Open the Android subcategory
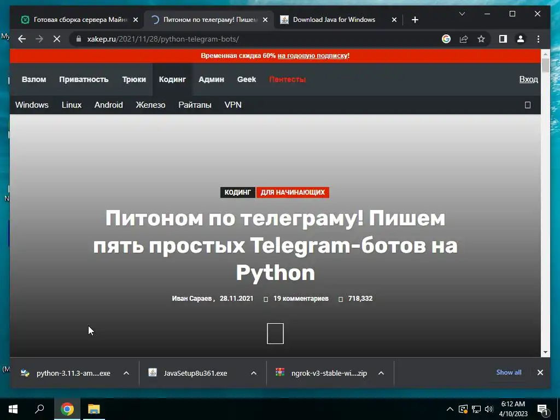The width and height of the screenshot is (560, 420). pyautogui.click(x=109, y=105)
